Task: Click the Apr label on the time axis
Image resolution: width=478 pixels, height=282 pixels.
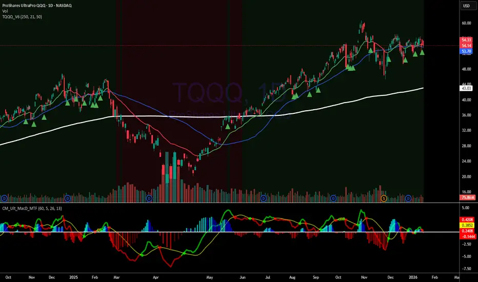Action: 156,277
